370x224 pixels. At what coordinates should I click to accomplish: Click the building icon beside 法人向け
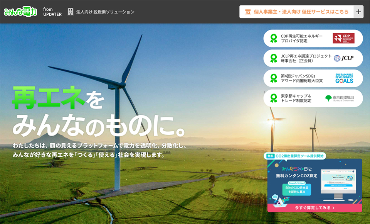tap(70, 12)
